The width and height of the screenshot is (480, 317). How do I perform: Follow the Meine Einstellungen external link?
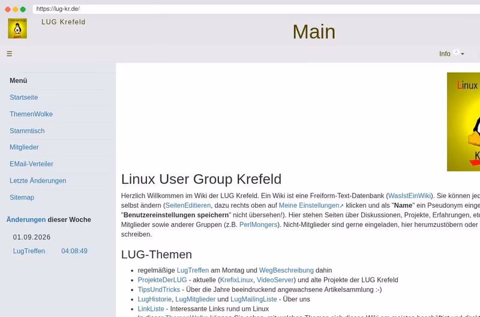point(311,205)
